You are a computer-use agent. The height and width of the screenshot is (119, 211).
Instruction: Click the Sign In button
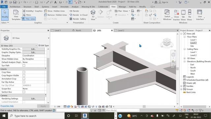coord(164,2)
